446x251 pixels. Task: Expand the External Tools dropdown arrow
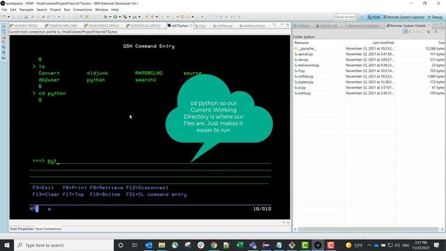[130, 17]
